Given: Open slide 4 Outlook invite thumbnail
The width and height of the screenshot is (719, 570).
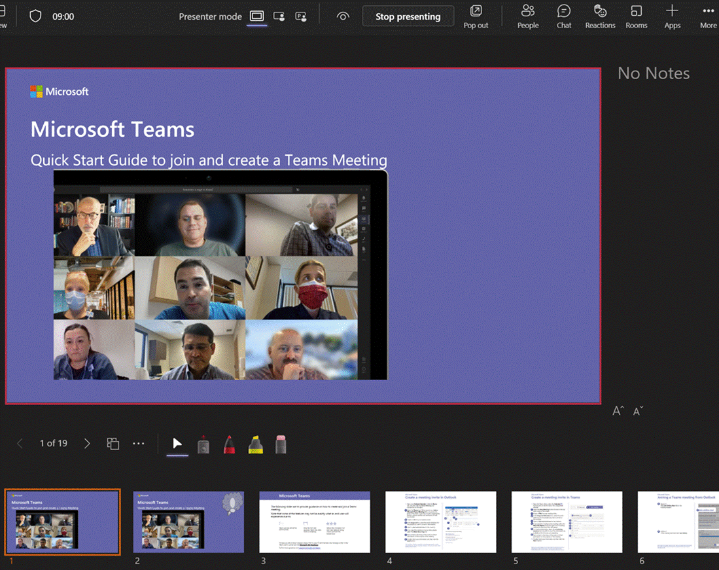Looking at the screenshot, I should click(441, 522).
